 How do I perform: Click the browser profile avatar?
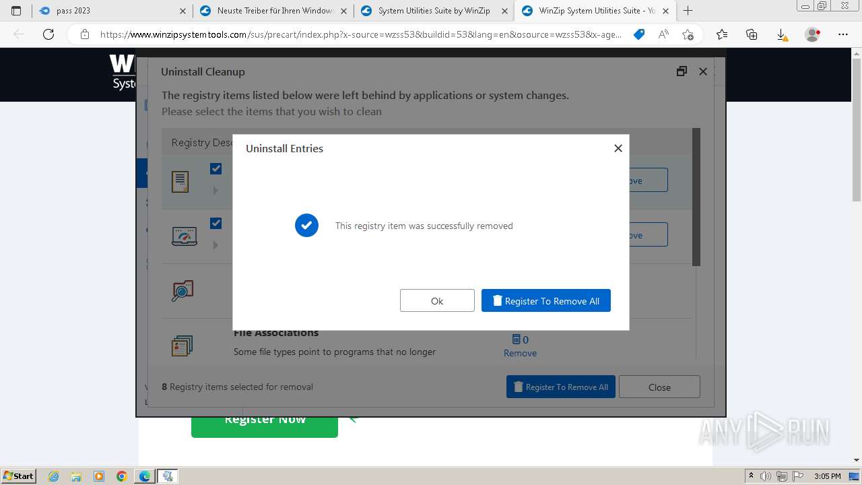coord(813,34)
